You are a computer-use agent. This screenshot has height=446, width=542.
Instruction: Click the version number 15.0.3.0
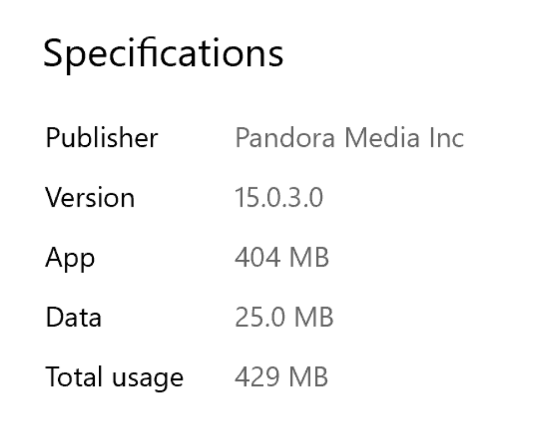279,197
